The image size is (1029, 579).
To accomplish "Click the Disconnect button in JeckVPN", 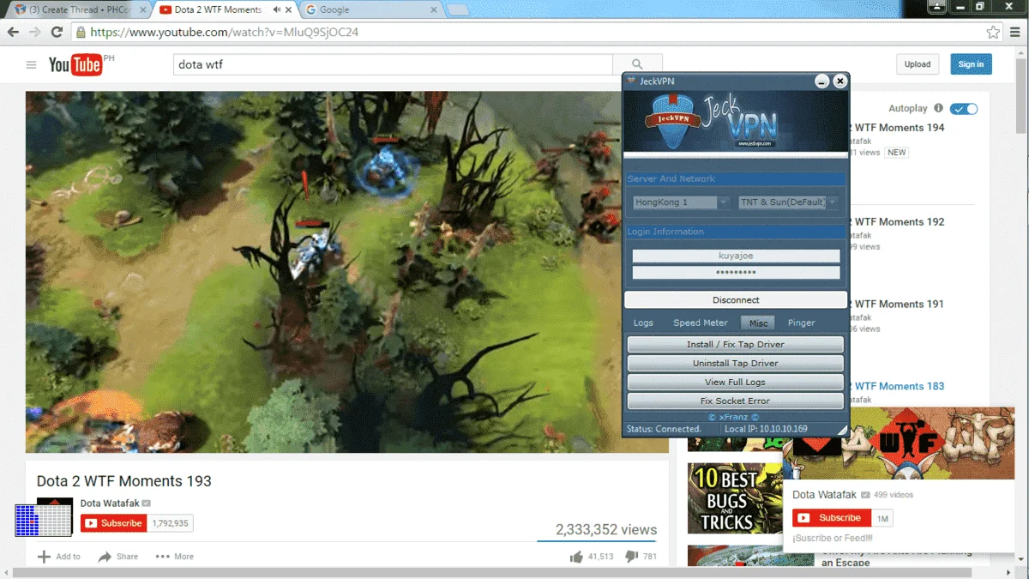I will click(x=736, y=300).
